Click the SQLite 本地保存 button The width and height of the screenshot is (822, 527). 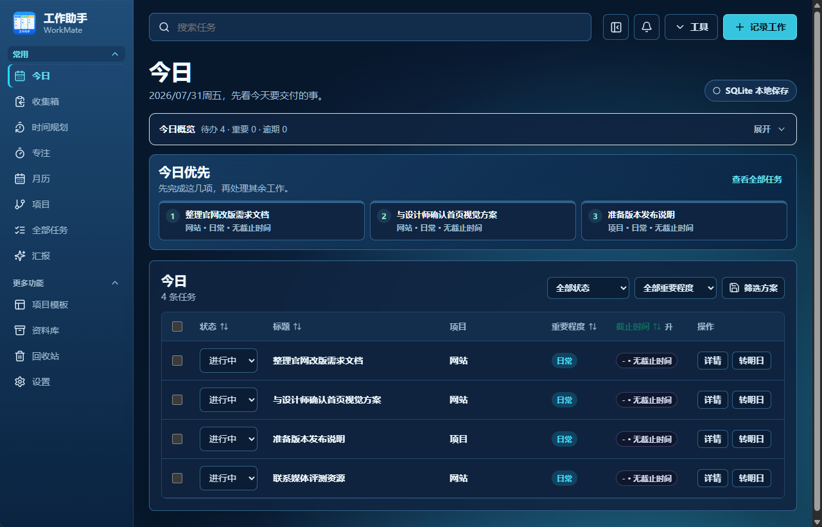[751, 91]
